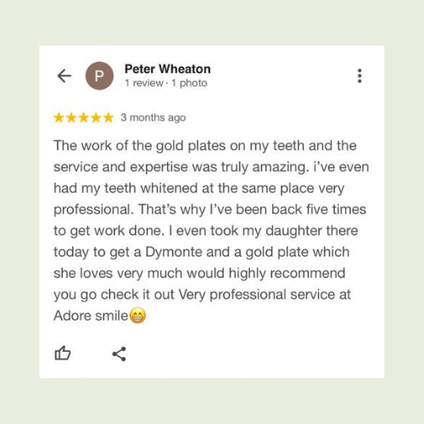Click the grinning emoji after Adore smile
The image size is (424, 424).
pos(137,315)
